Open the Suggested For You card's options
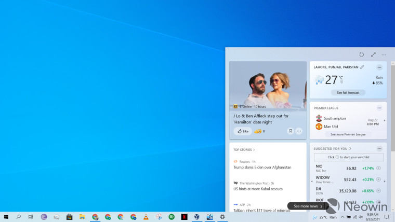 (379, 148)
